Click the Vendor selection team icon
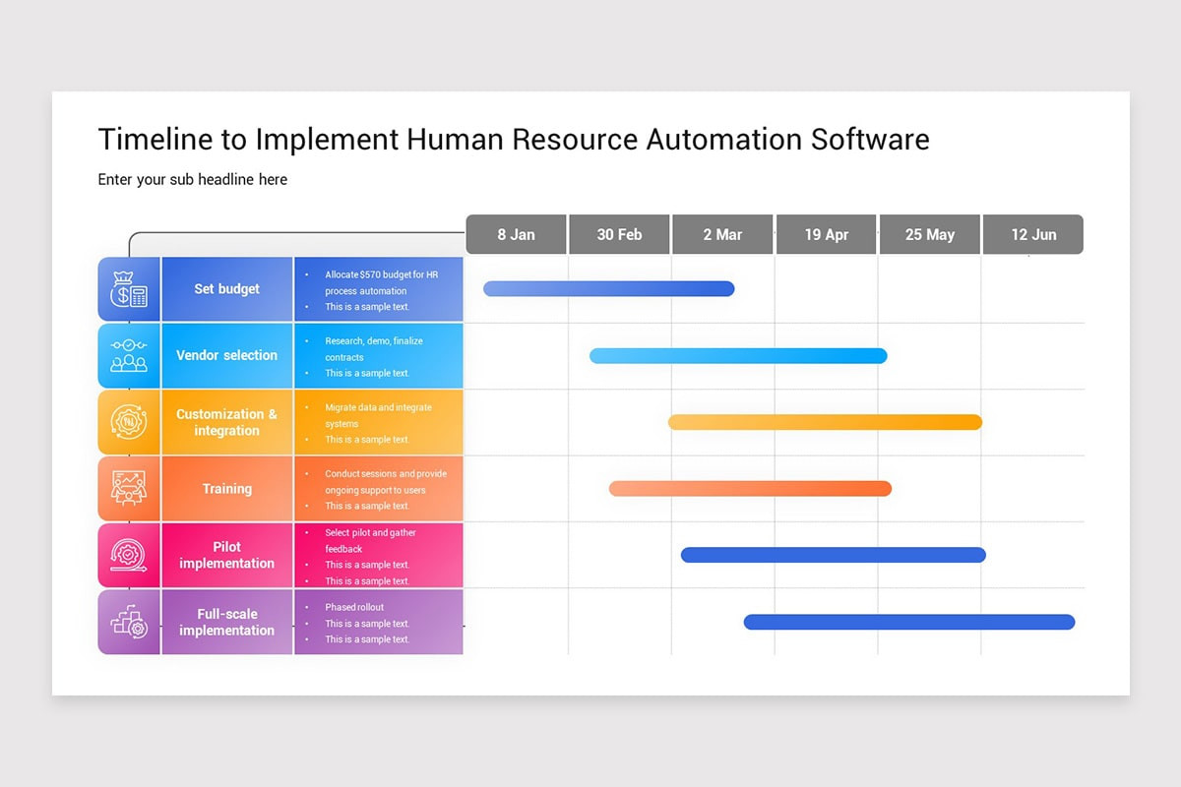The image size is (1181, 787). (128, 355)
